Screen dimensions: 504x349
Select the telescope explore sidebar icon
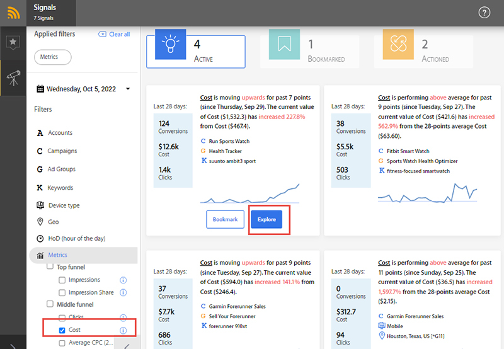point(12,77)
